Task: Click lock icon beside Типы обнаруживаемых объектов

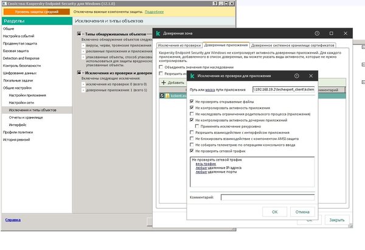Action: pyautogui.click(x=79, y=33)
